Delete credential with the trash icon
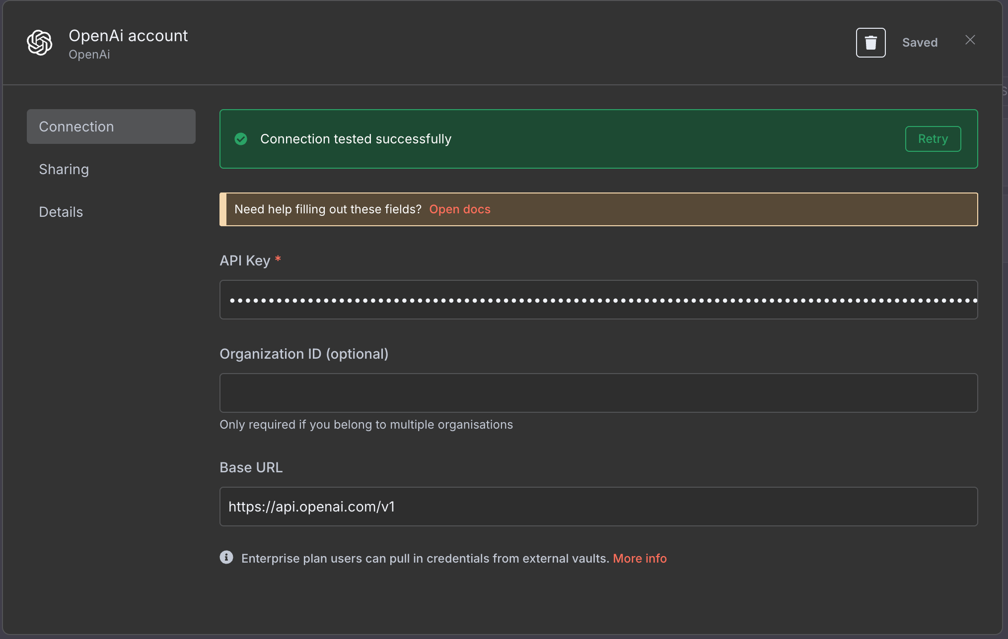 (x=870, y=43)
